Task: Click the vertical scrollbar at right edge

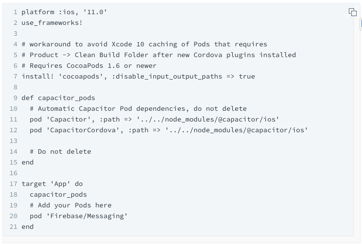Action: (x=361, y=23)
